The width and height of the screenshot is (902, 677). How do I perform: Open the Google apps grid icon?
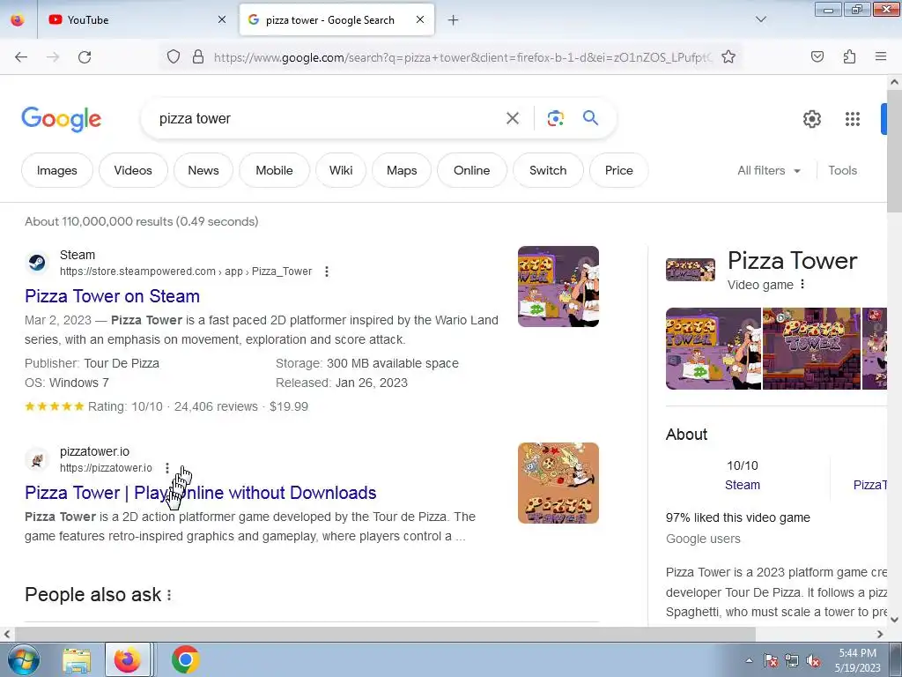(x=852, y=119)
